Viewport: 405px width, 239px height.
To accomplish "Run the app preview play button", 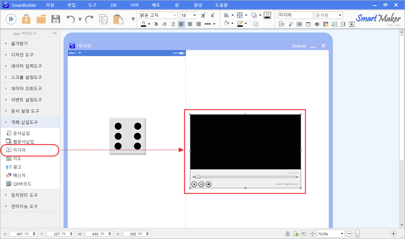I will 11,19.
